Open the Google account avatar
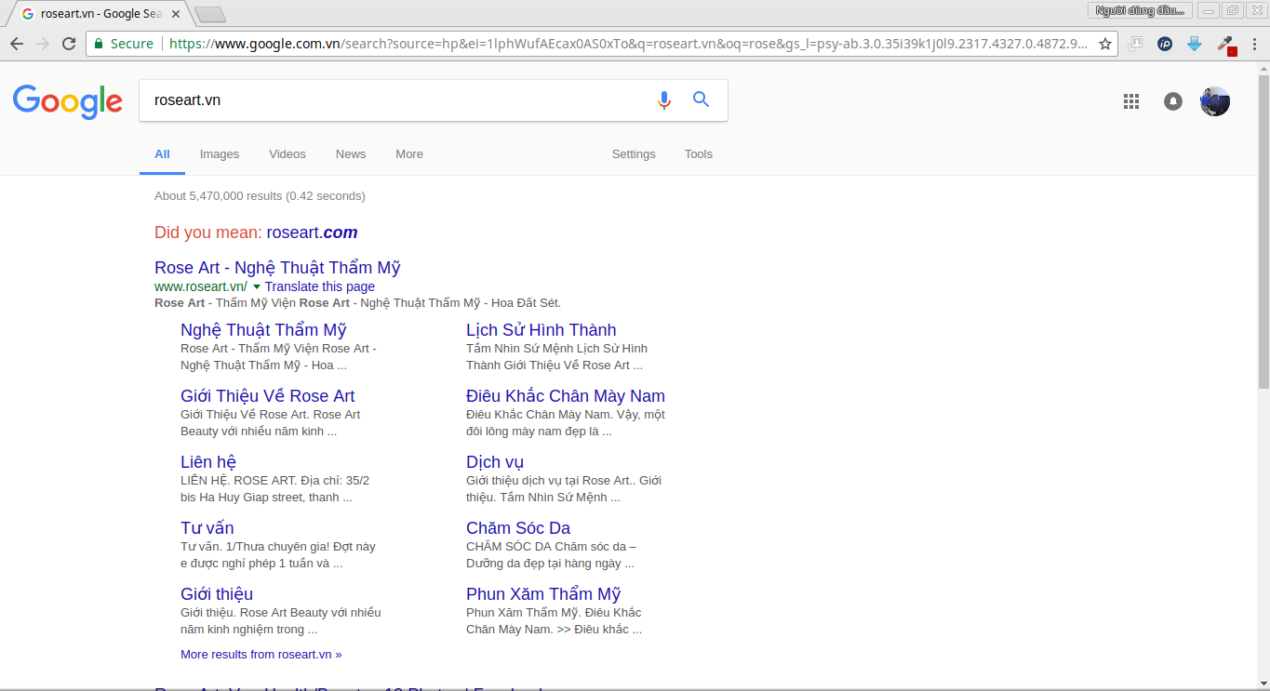Viewport: 1270px width, 691px height. (x=1215, y=101)
